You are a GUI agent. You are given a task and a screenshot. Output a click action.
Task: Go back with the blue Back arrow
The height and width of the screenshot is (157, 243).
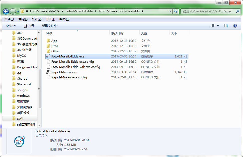pos(6,11)
